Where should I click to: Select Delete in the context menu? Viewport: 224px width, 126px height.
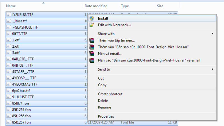[x=103, y=101]
